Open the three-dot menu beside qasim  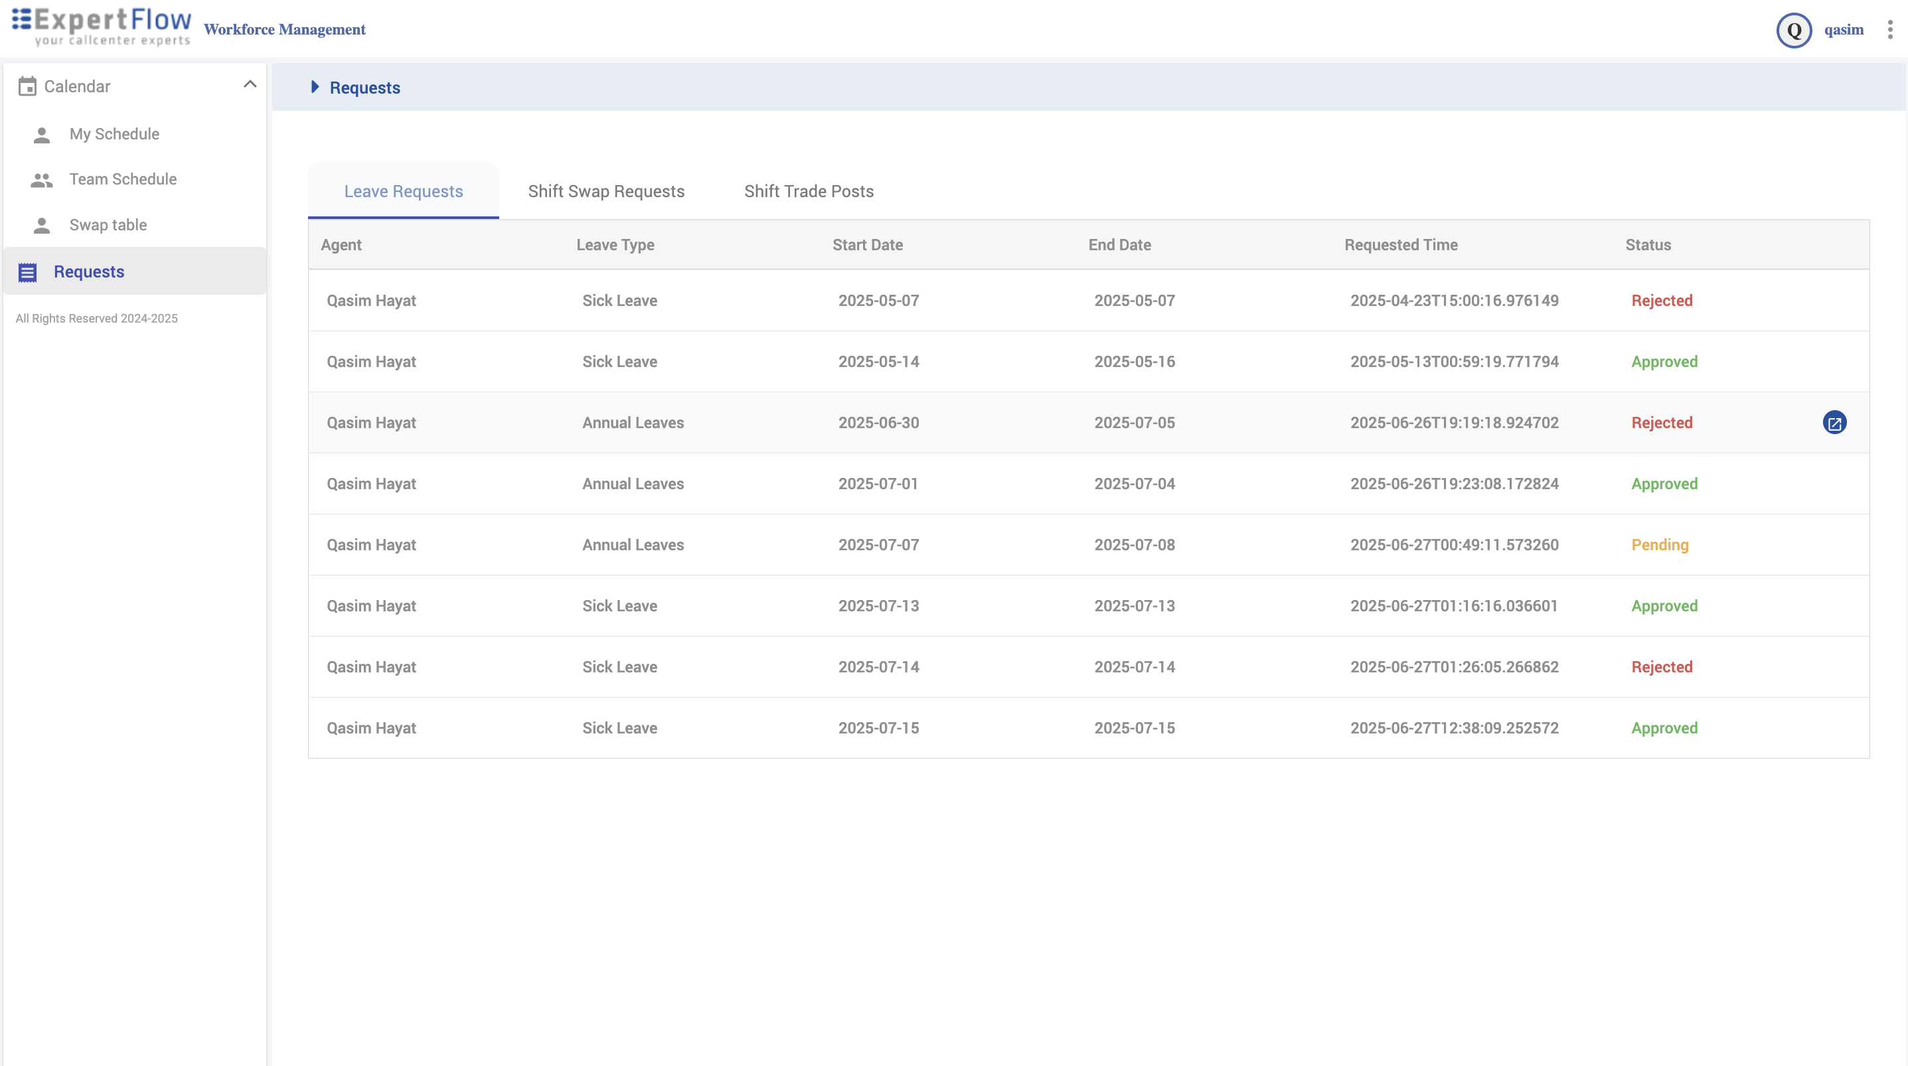[1890, 30]
